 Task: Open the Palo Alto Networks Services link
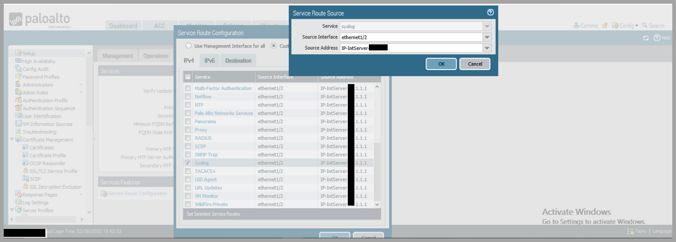click(224, 113)
